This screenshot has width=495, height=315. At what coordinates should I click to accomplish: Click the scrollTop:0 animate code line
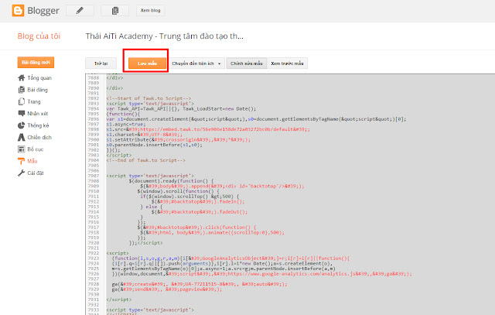(213, 232)
